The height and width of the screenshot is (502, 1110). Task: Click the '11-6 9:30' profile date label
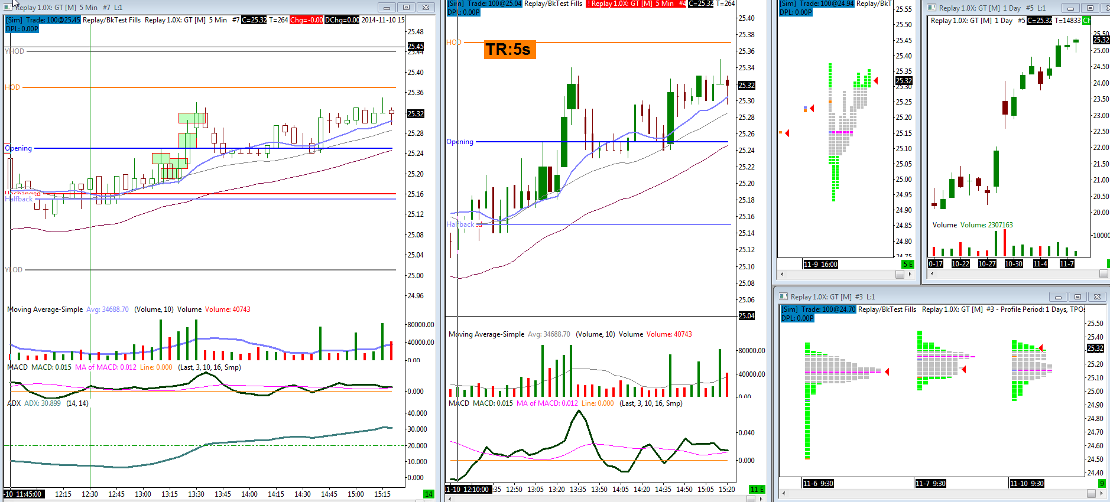(818, 484)
